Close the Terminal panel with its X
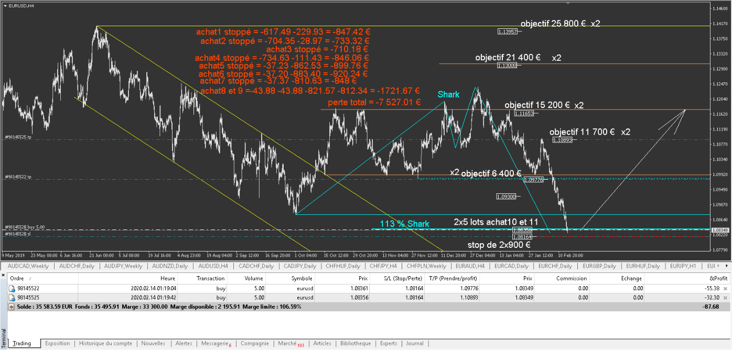Screen dimensions: 732x350 (x=3, y=276)
